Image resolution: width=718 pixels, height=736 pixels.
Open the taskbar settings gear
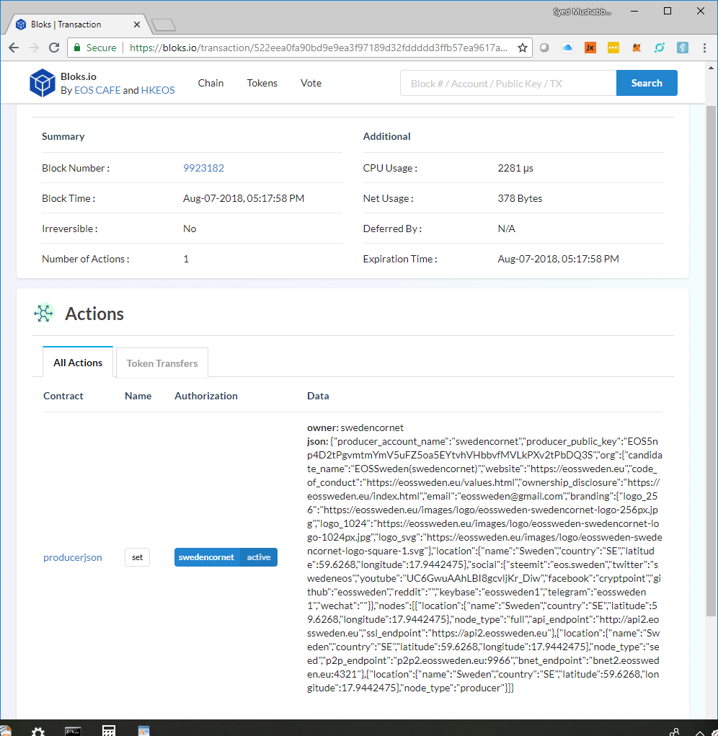[x=38, y=731]
